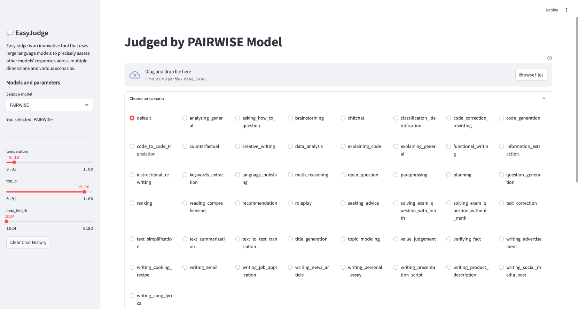Click the help question mark icon
The image size is (578, 309).
point(549,58)
